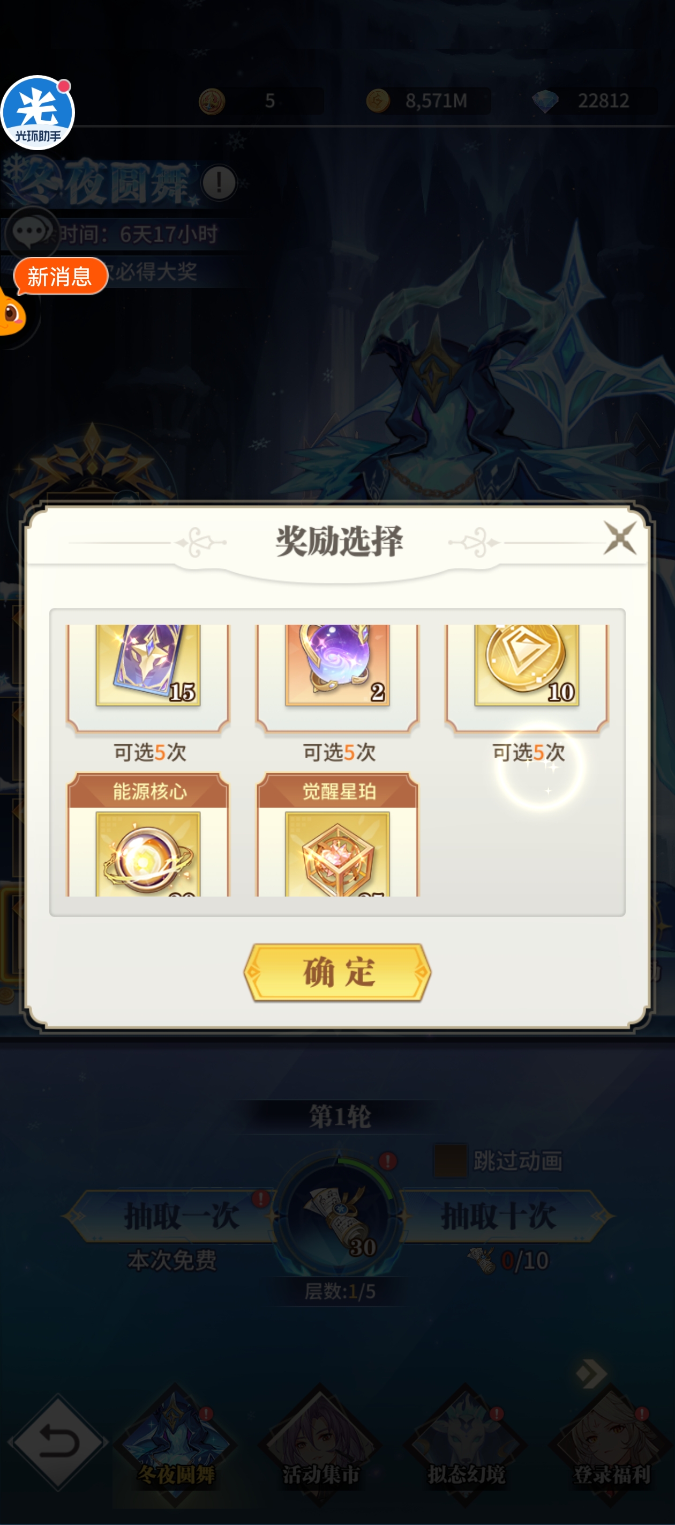Expand more events with the chevron arrow

click(x=591, y=1373)
